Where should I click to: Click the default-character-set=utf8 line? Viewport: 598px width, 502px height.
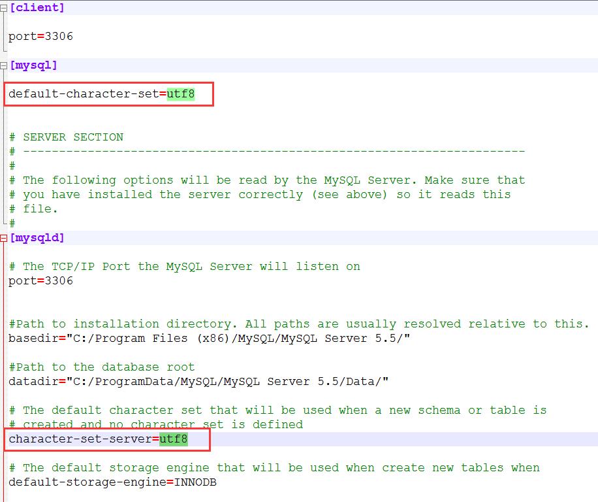(x=101, y=94)
